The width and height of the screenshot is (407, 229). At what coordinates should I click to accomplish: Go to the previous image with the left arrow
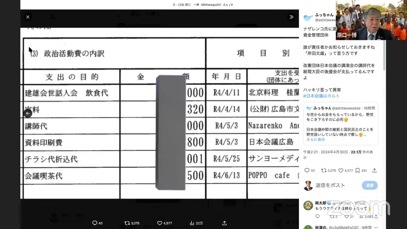pyautogui.click(x=28, y=113)
